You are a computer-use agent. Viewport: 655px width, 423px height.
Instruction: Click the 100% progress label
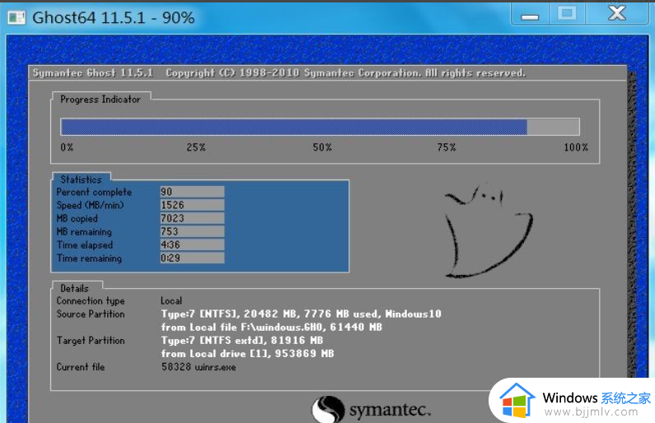point(576,147)
